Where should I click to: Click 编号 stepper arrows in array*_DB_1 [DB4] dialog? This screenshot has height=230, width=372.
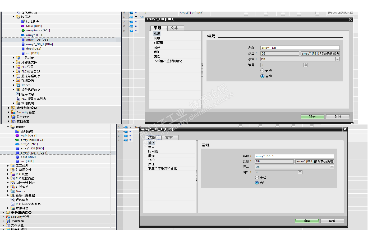300,172
